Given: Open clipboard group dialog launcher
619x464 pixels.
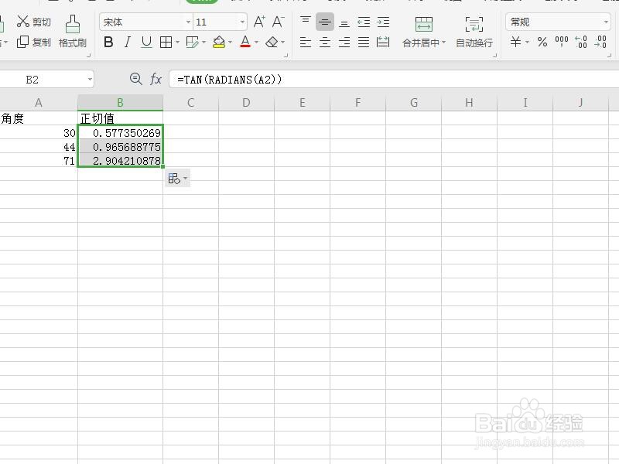Looking at the screenshot, I should [x=88, y=56].
